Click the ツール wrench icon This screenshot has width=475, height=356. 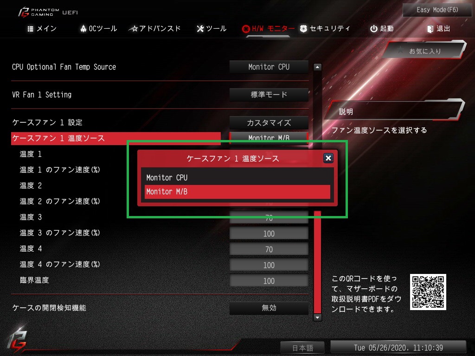point(200,28)
